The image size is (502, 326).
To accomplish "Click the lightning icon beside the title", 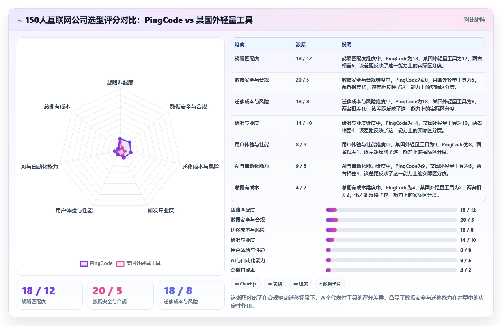I will (19, 20).
